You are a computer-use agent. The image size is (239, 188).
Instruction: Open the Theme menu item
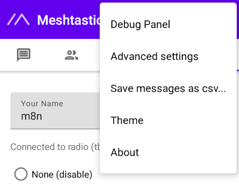[x=168, y=120]
